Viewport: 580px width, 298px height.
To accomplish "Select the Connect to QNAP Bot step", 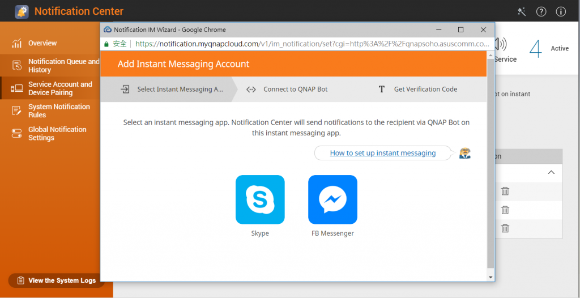I will (x=295, y=89).
